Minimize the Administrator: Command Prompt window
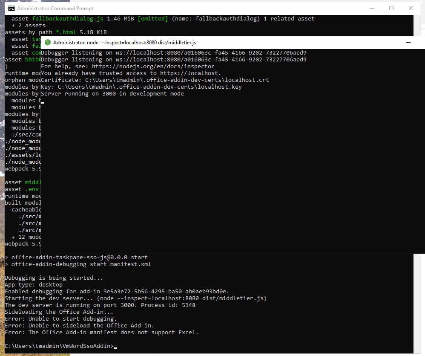The height and width of the screenshot is (356, 425). coord(372,9)
